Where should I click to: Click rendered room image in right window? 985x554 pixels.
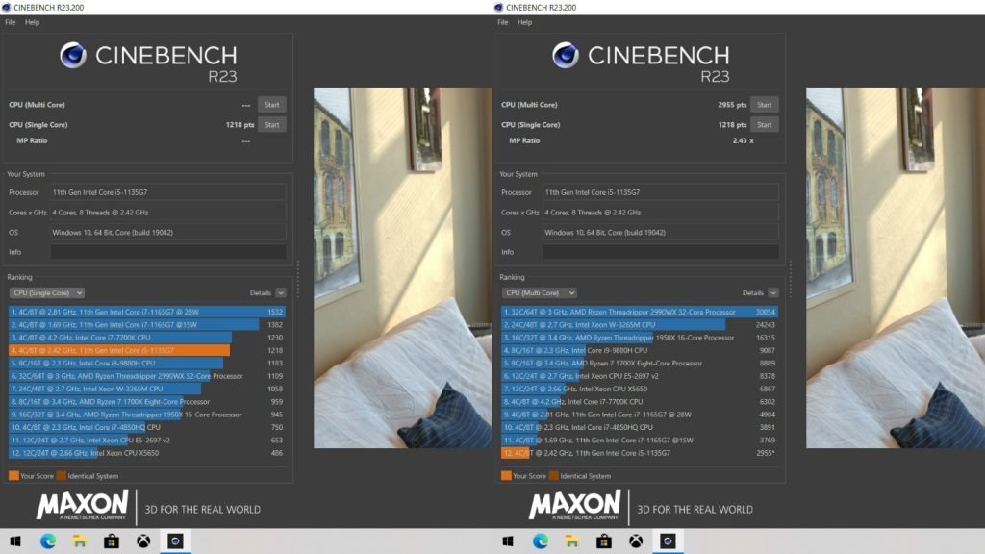896,267
